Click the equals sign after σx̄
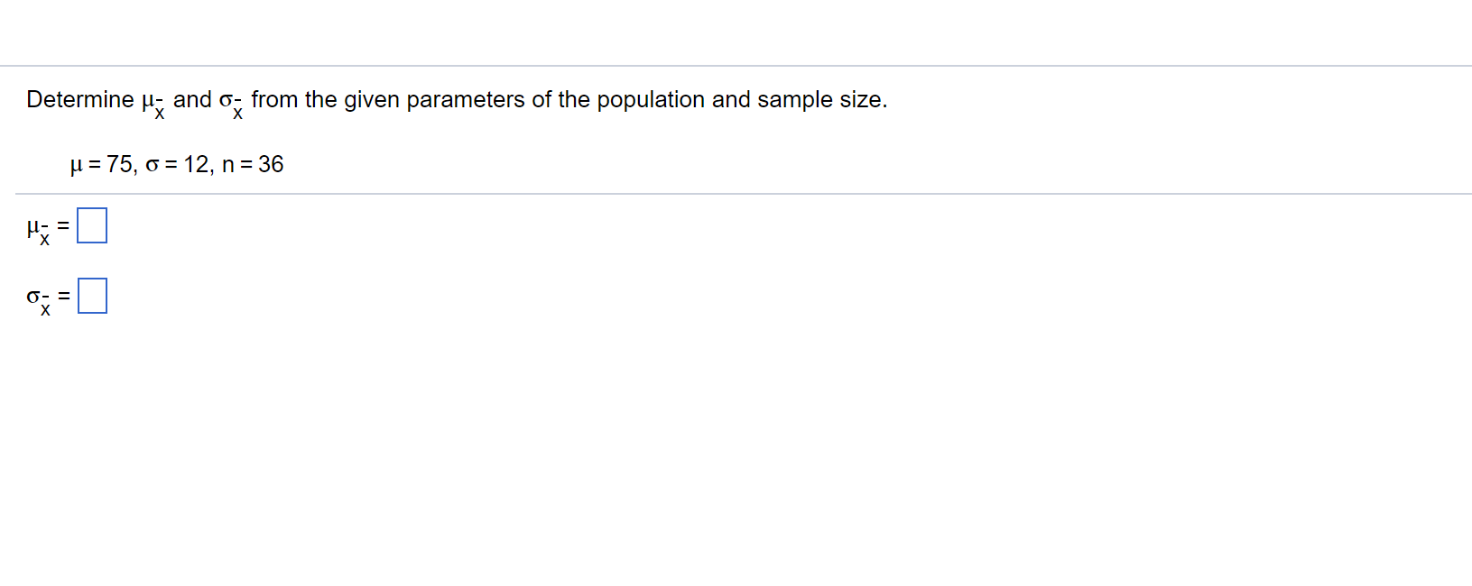Image resolution: width=1472 pixels, height=586 pixels. tap(62, 296)
